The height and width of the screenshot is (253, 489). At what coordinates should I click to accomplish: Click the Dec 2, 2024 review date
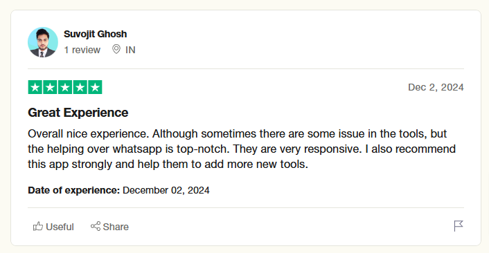point(436,87)
